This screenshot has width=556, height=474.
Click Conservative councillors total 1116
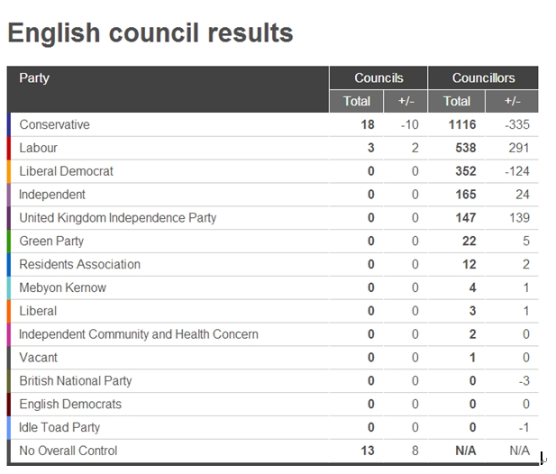point(462,124)
